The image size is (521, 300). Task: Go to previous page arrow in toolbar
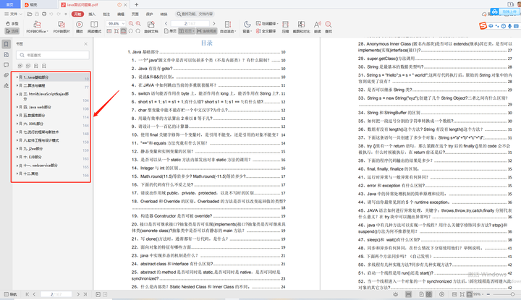pos(166,24)
